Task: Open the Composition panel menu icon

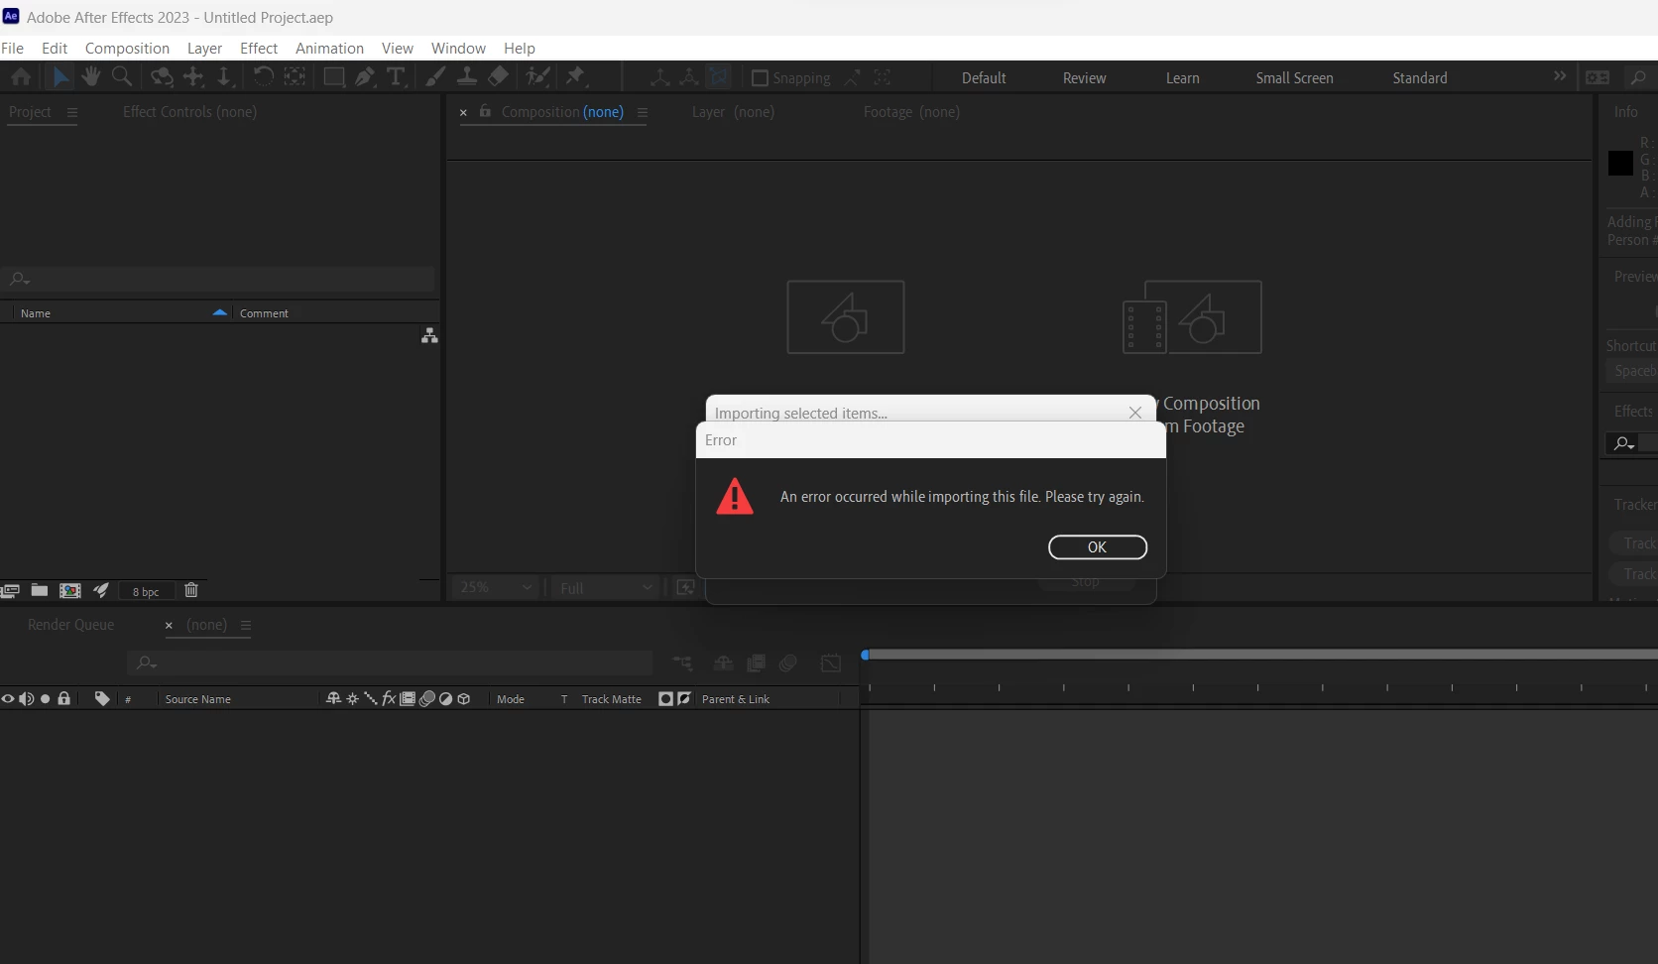Action: pyautogui.click(x=643, y=112)
